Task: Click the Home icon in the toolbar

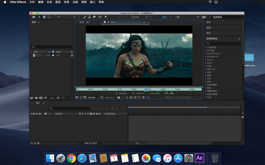Action: tap(33, 17)
